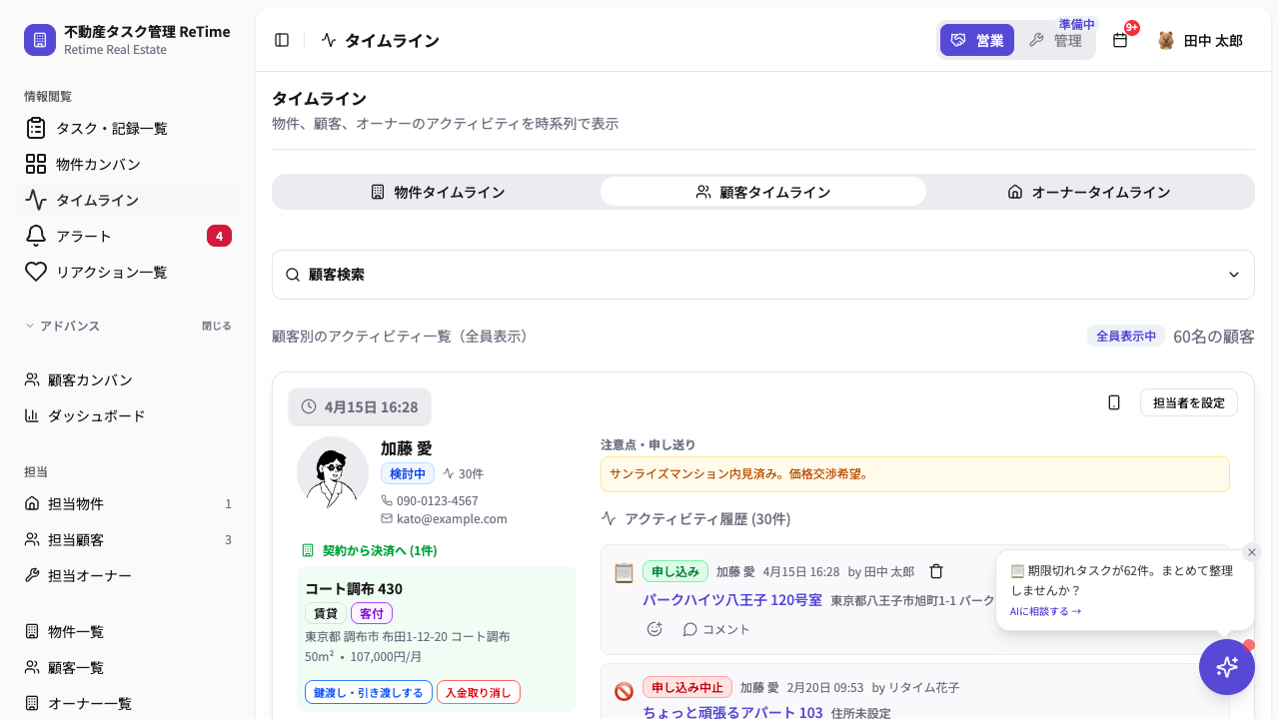Viewport: 1279px width, 719px height.
Task: Click 加藤 愛 profile avatar image
Action: (333, 472)
